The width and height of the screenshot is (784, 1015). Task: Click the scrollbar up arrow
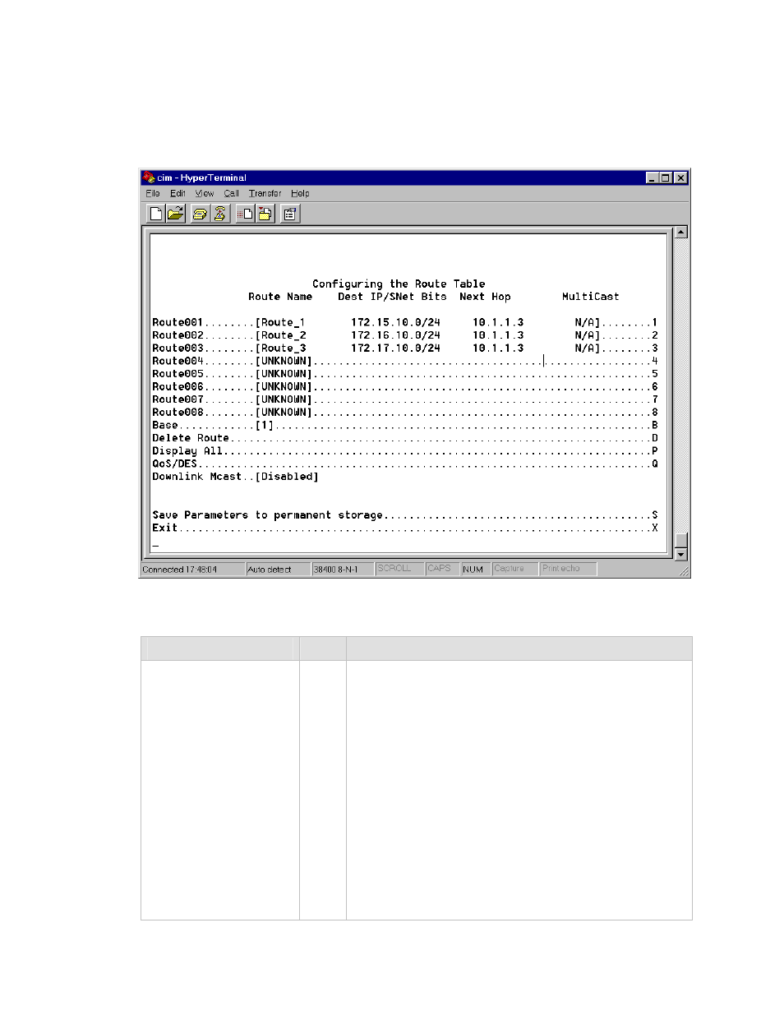point(680,232)
